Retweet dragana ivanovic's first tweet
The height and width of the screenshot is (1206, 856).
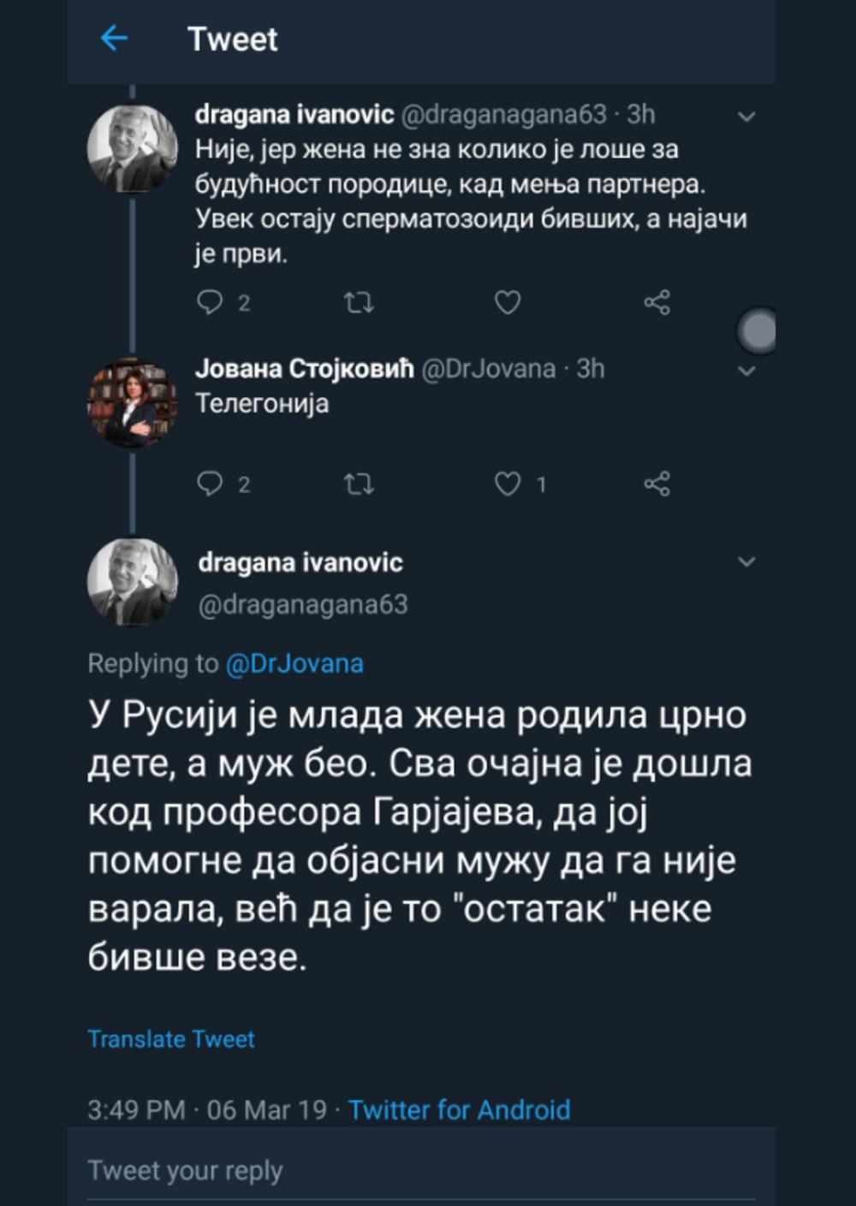(x=359, y=302)
